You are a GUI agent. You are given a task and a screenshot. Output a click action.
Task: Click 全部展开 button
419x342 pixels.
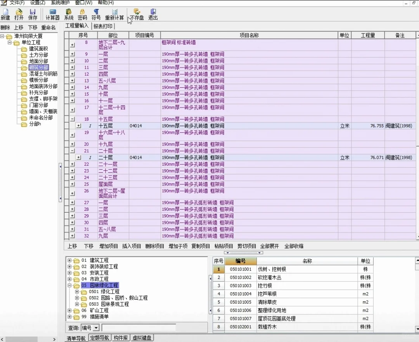pyautogui.click(x=269, y=246)
